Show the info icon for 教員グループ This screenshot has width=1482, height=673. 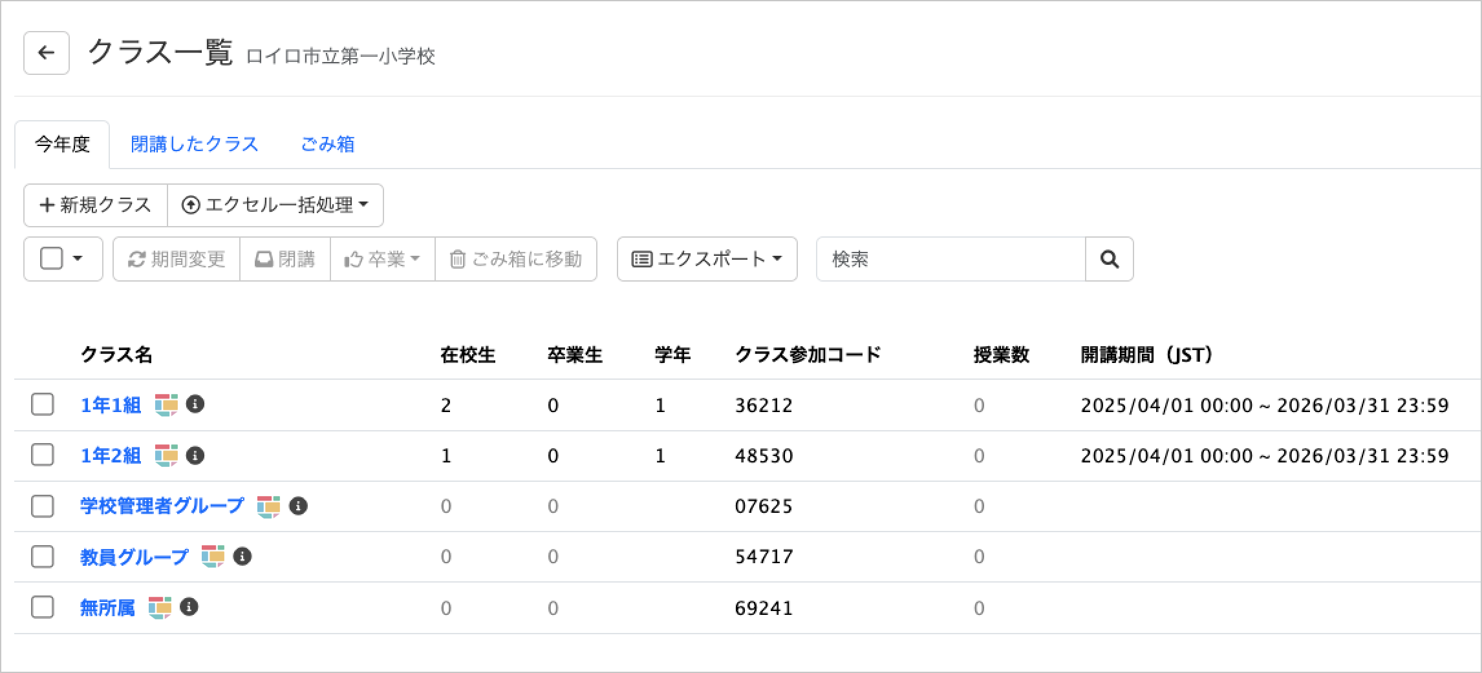click(x=242, y=556)
